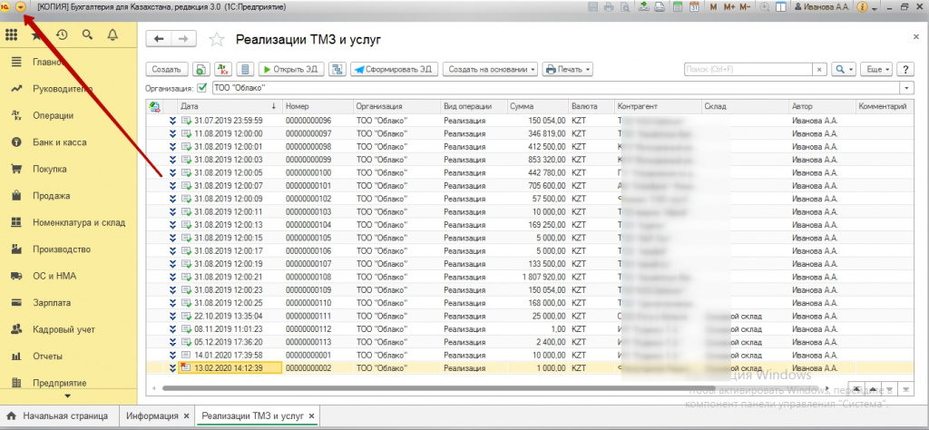Toggle the Организация filter checkbox
This screenshot has width=929, height=430.
point(201,88)
